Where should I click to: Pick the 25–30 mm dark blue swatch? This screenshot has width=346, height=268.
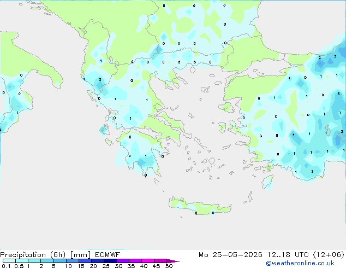(x=110, y=261)
